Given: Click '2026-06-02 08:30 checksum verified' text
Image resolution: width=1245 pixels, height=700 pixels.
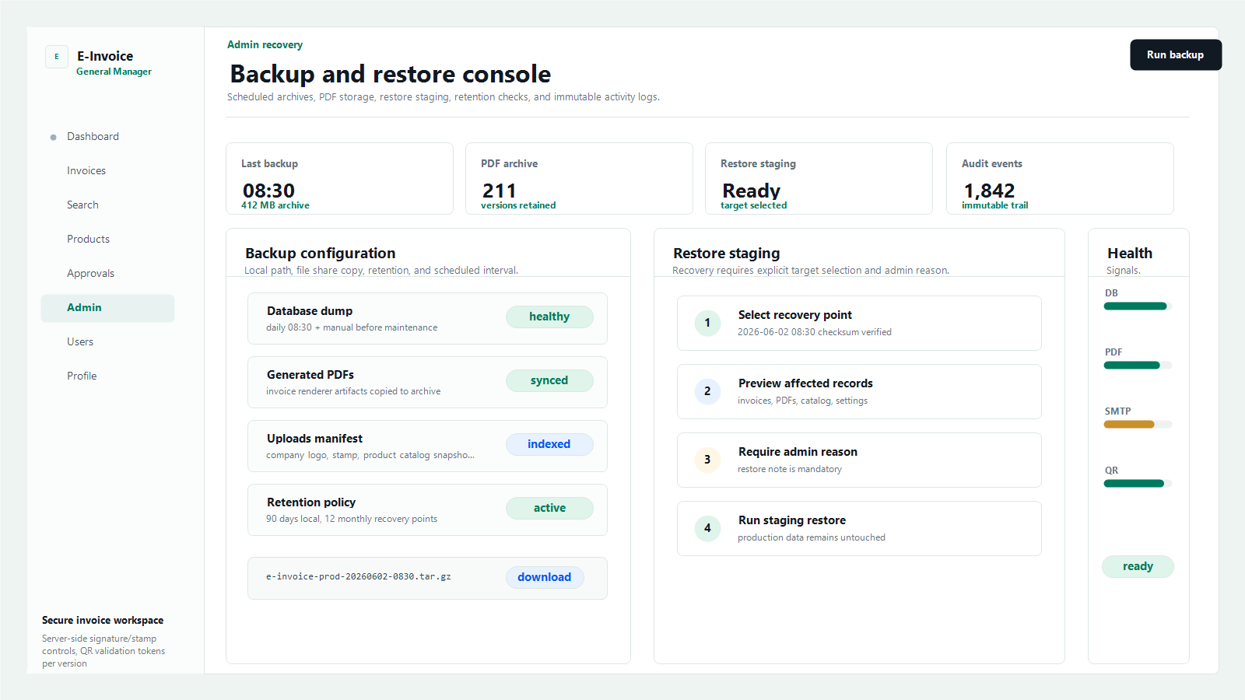Looking at the screenshot, I should coord(815,332).
